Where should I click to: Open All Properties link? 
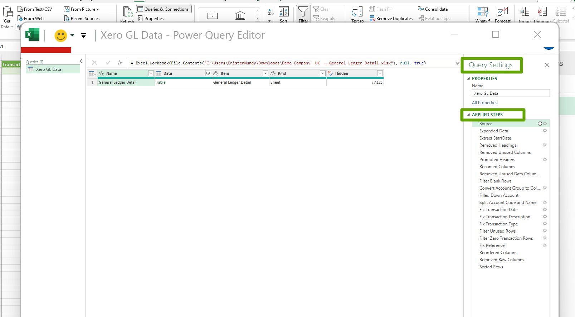484,103
